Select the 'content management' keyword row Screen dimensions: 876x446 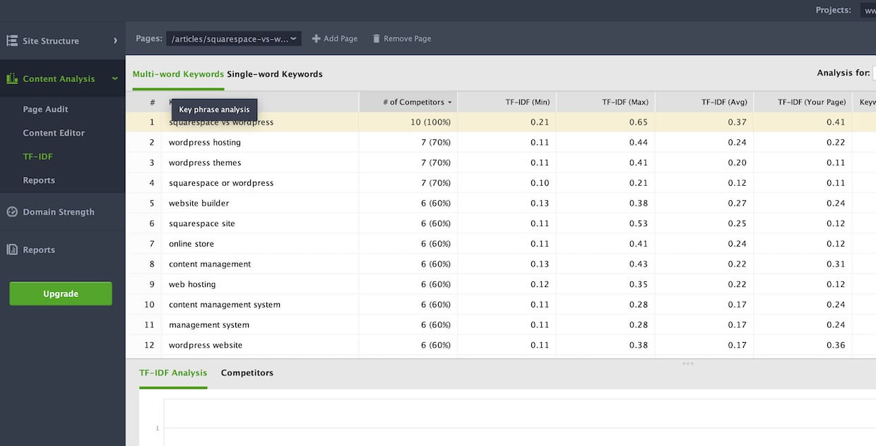click(x=501, y=264)
